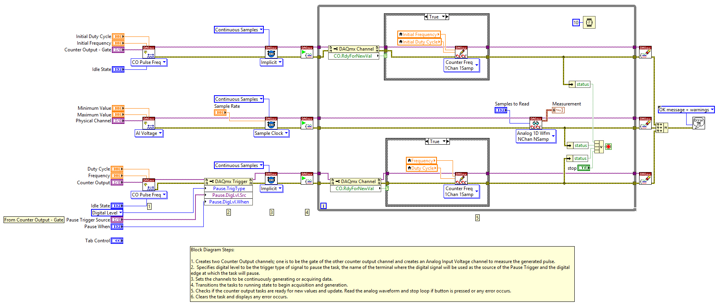The height and width of the screenshot is (305, 718).
Task: Open the Continuous Samples dropdown above the DAQmx Trigger node
Action: tap(239, 165)
